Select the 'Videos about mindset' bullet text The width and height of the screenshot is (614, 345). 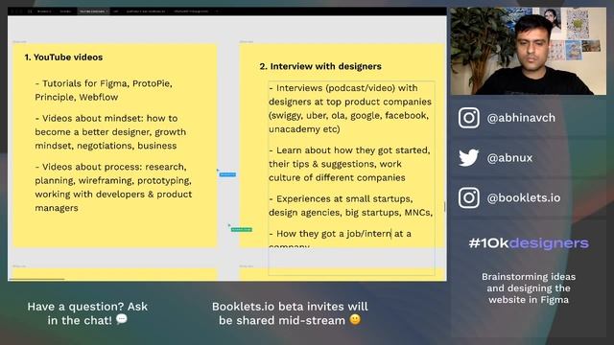tap(110, 132)
